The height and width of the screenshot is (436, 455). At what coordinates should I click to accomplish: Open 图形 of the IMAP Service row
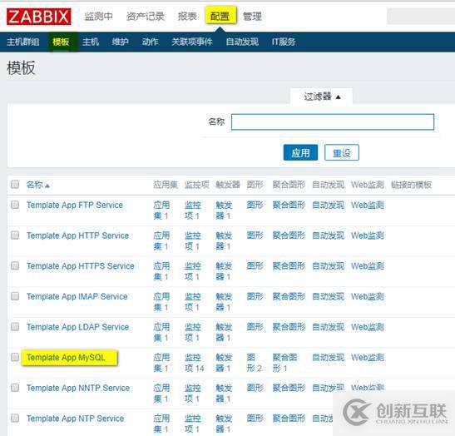pyautogui.click(x=255, y=297)
